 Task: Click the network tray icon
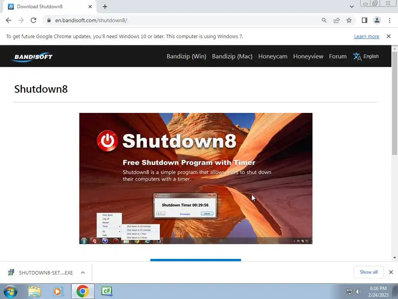point(349,292)
